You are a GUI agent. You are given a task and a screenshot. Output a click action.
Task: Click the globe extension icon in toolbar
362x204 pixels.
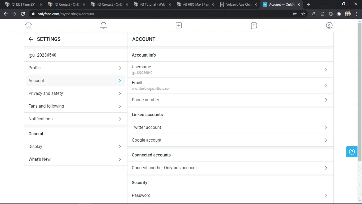(x=314, y=14)
